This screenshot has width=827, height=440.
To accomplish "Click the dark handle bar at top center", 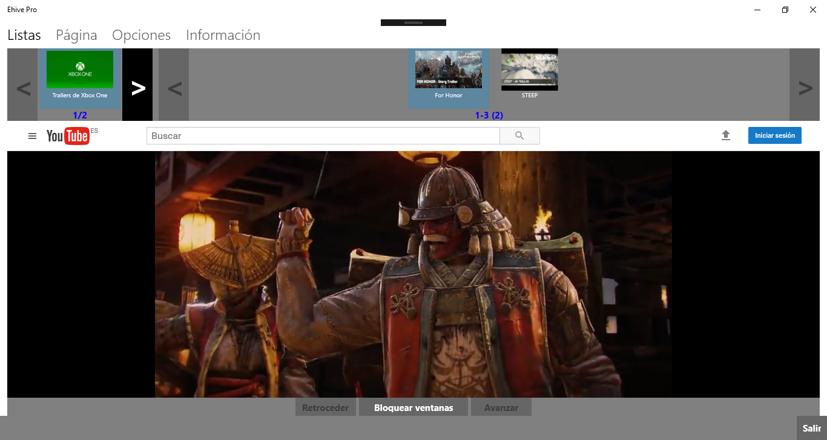I will tap(413, 22).
